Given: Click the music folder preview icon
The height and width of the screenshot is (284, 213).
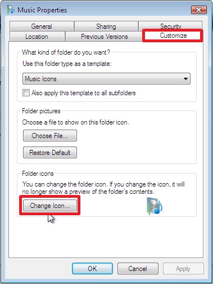Looking at the screenshot, I should pos(155,206).
